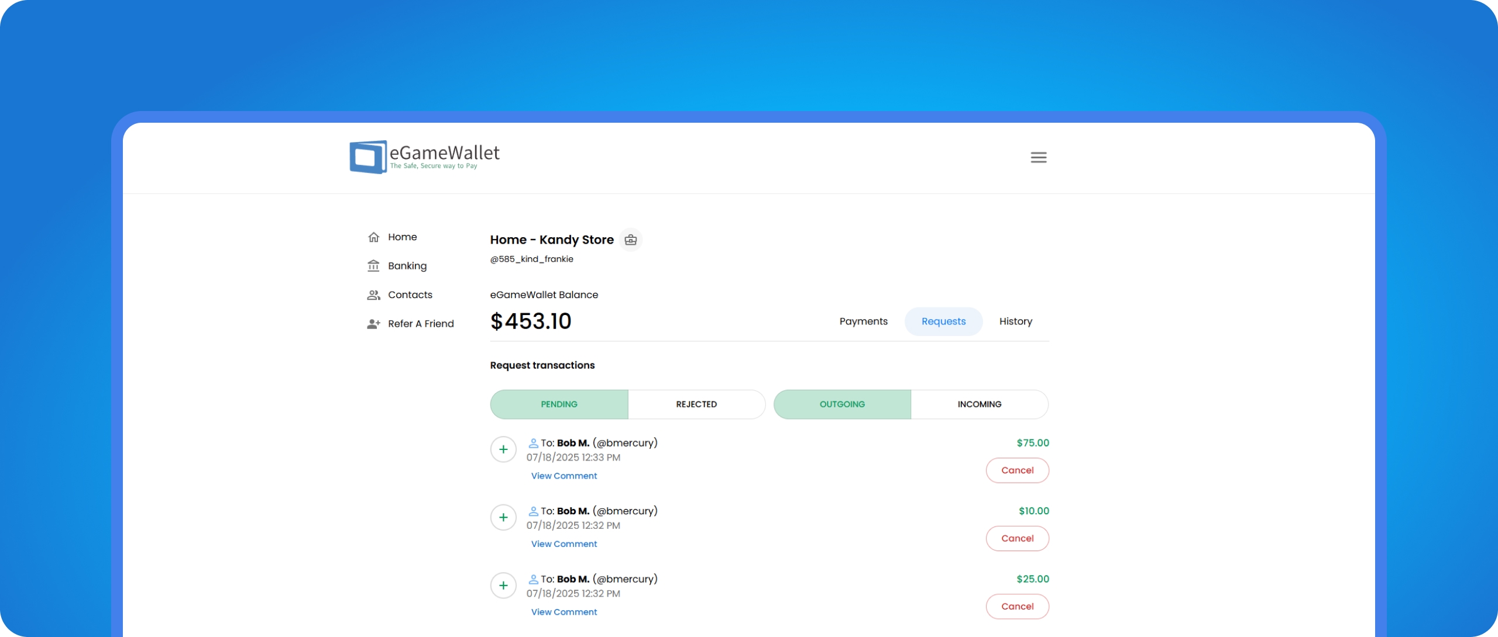Image resolution: width=1498 pixels, height=637 pixels.
Task: Click the eGameWallet logo
Action: coord(424,157)
